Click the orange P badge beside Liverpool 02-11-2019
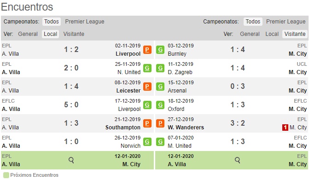The height and width of the screenshot is (180, 309). pos(147,50)
